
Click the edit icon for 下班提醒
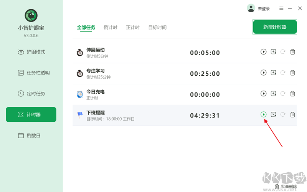[x=273, y=114]
